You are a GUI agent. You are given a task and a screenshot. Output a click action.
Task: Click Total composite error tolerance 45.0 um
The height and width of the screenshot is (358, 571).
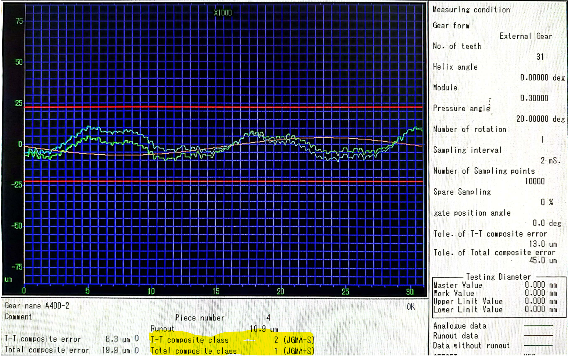point(543,260)
